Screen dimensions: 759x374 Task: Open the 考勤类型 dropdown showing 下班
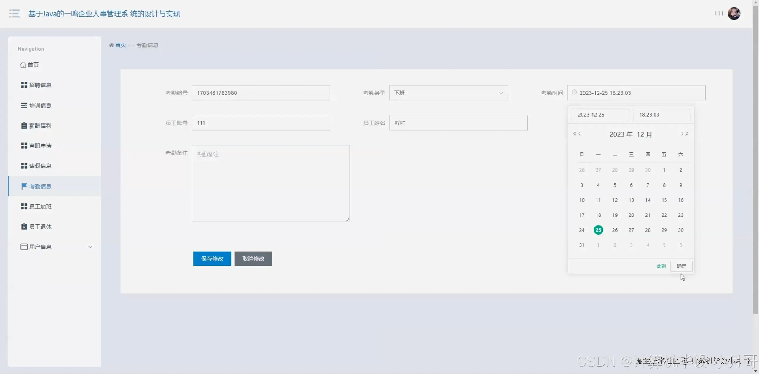tap(448, 93)
